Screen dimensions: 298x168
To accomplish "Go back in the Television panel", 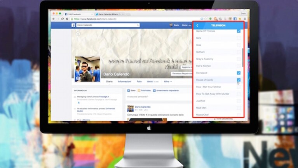I will pos(197,26).
